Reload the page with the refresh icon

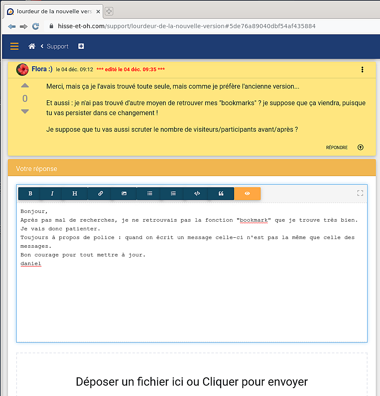tap(36, 26)
